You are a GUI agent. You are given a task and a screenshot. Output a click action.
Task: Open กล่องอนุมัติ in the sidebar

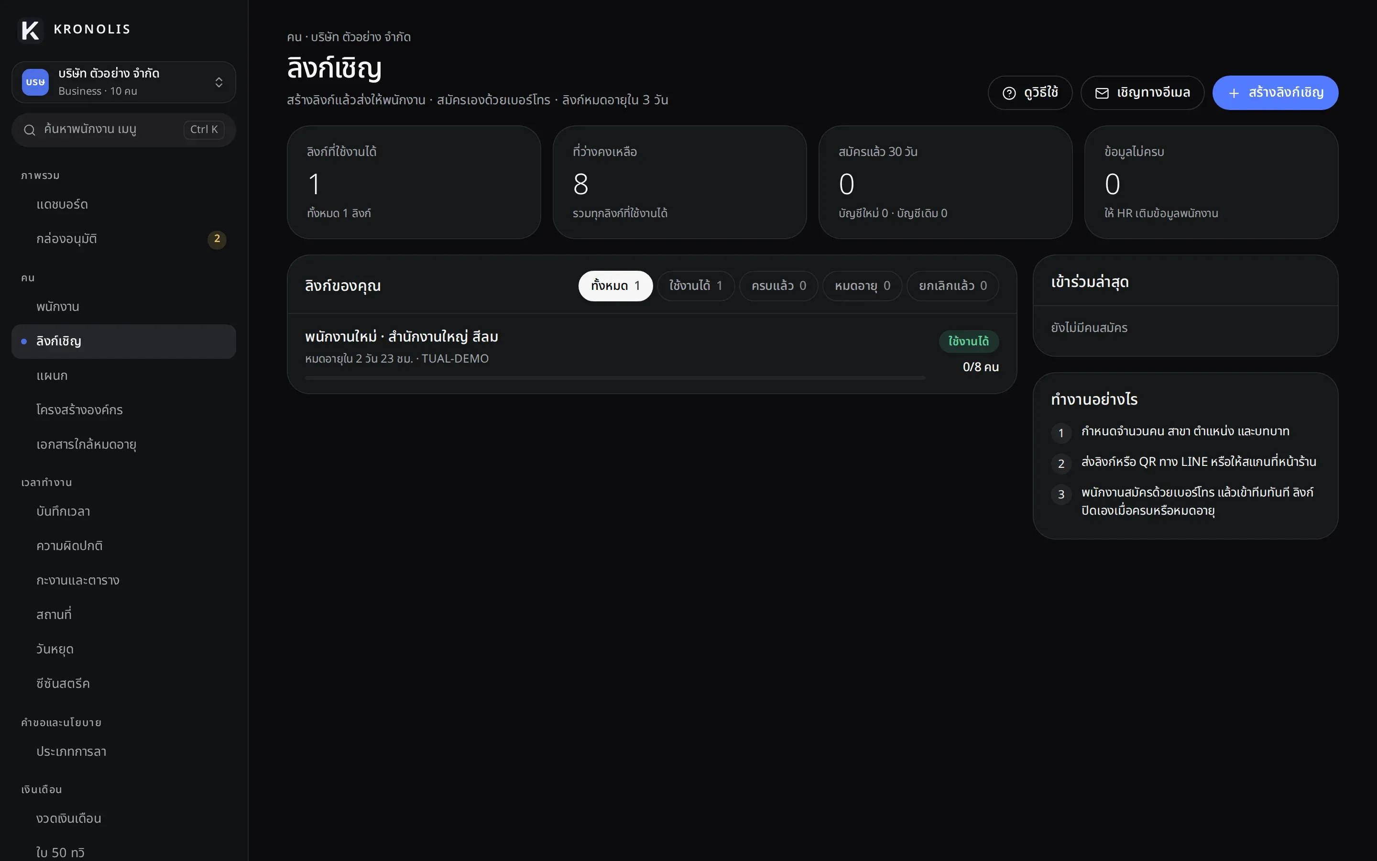[x=123, y=239]
